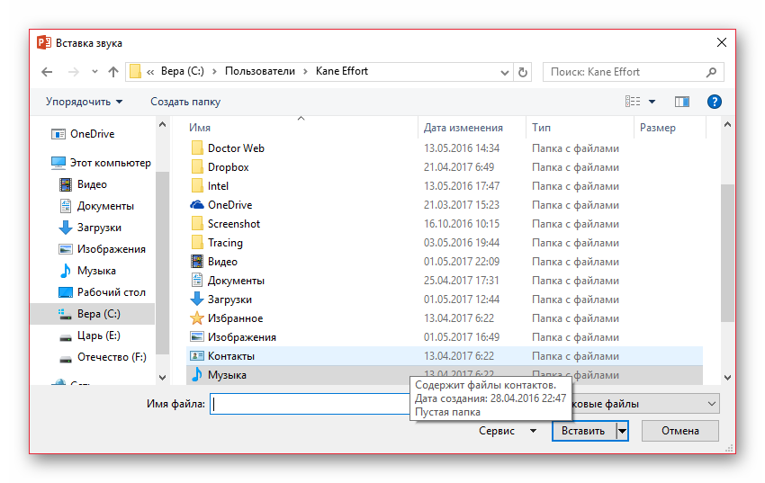Viewport: 765px width, 483px height.
Task: Open the Упорядочить dropdown menu
Action: (x=84, y=102)
